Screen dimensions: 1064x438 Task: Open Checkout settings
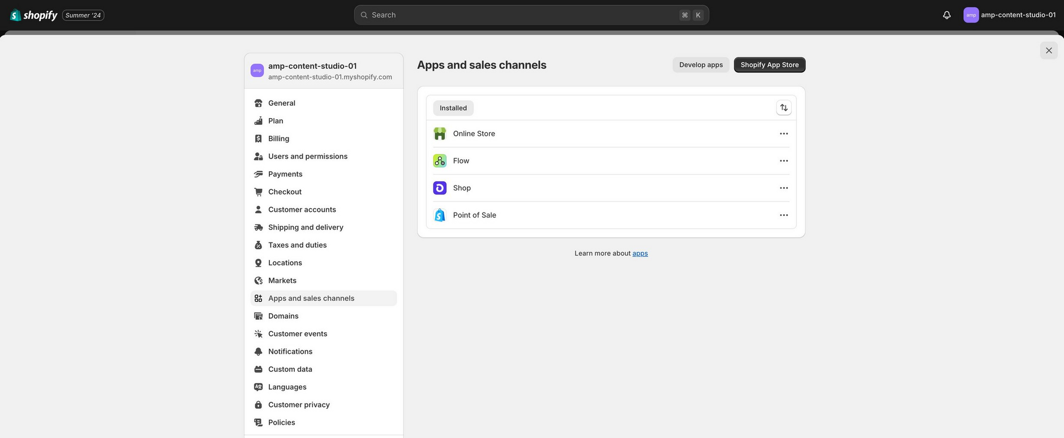[324, 192]
